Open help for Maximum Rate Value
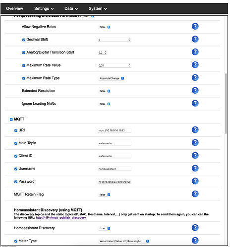 pyautogui.click(x=195, y=65)
